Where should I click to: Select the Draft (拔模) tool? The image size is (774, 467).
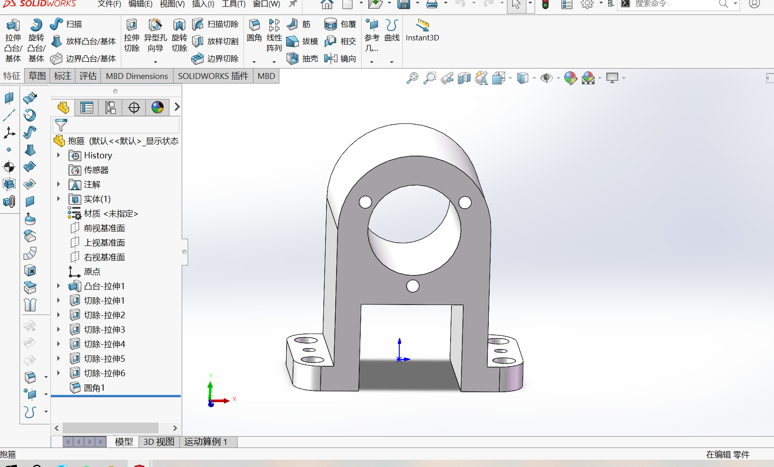303,41
